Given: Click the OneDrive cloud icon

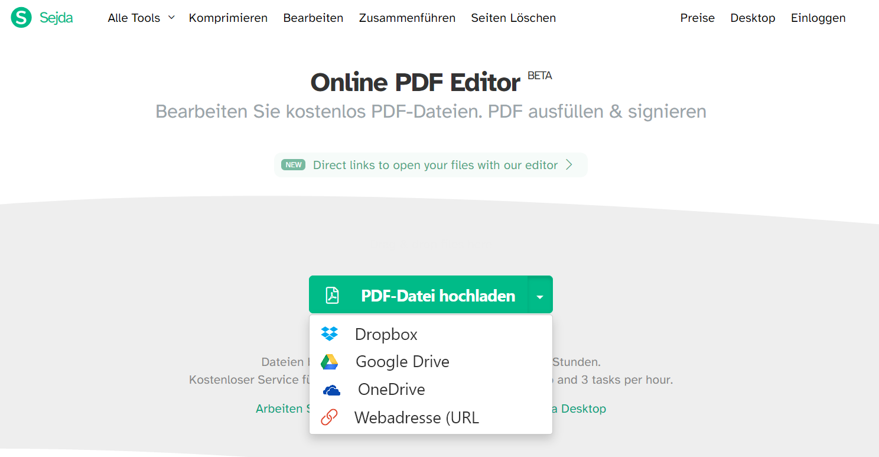Looking at the screenshot, I should 331,390.
